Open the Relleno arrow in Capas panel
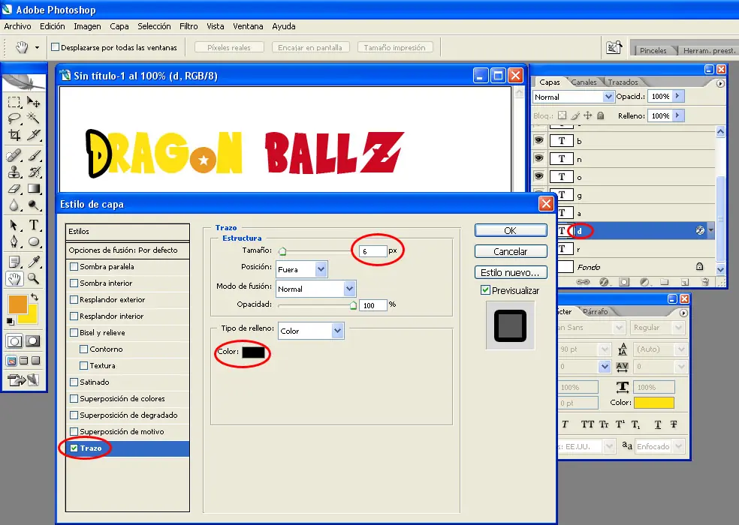 point(677,115)
